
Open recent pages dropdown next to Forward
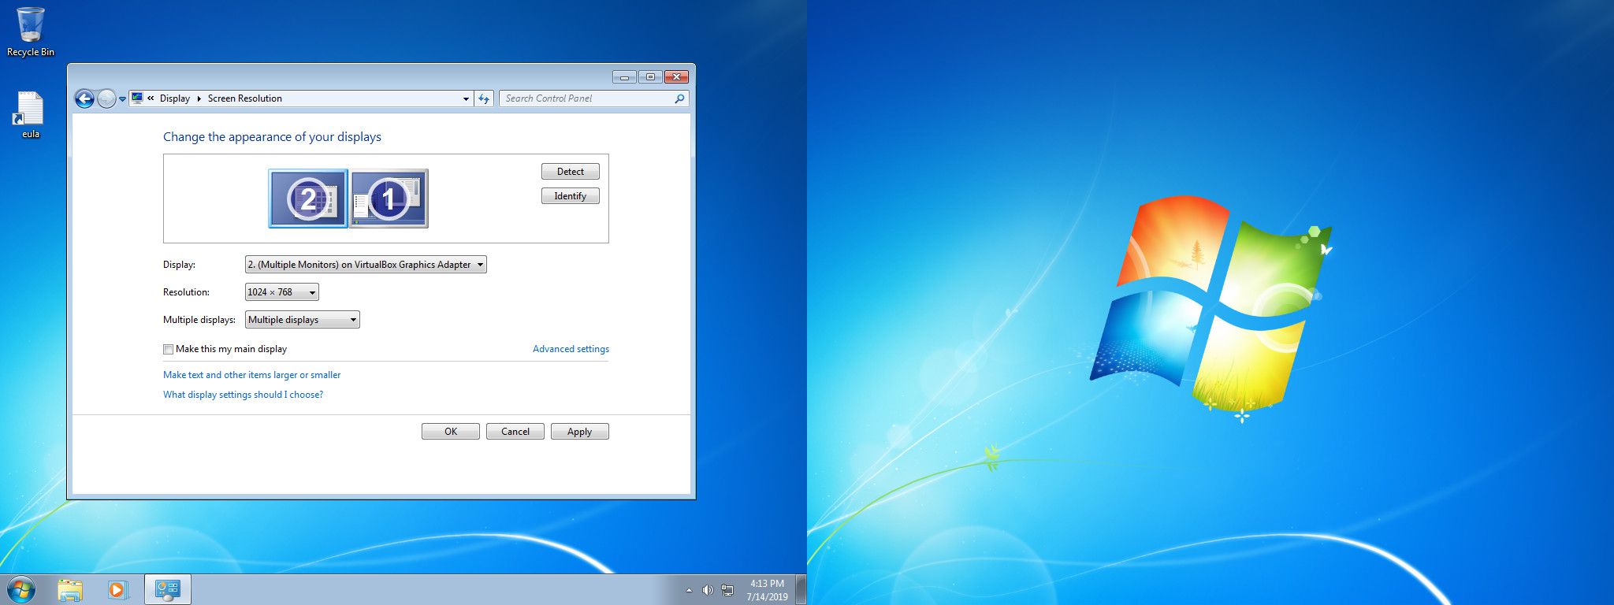click(122, 99)
